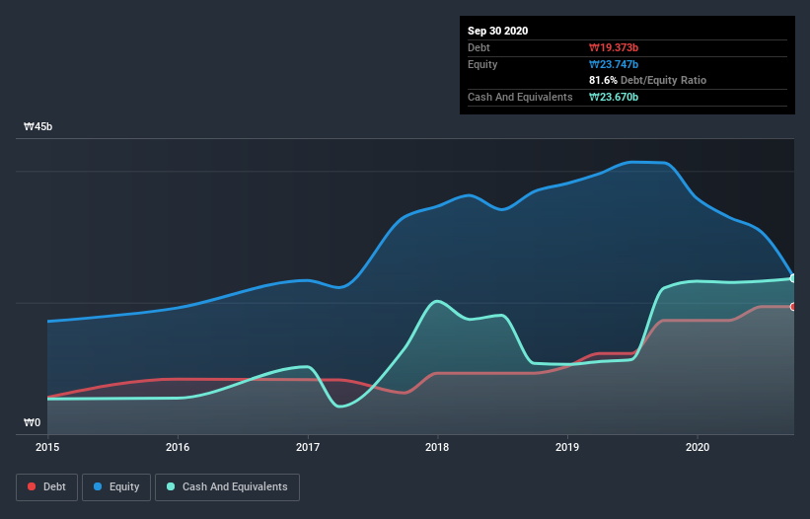Toggle the Debt series legend button

point(47,487)
